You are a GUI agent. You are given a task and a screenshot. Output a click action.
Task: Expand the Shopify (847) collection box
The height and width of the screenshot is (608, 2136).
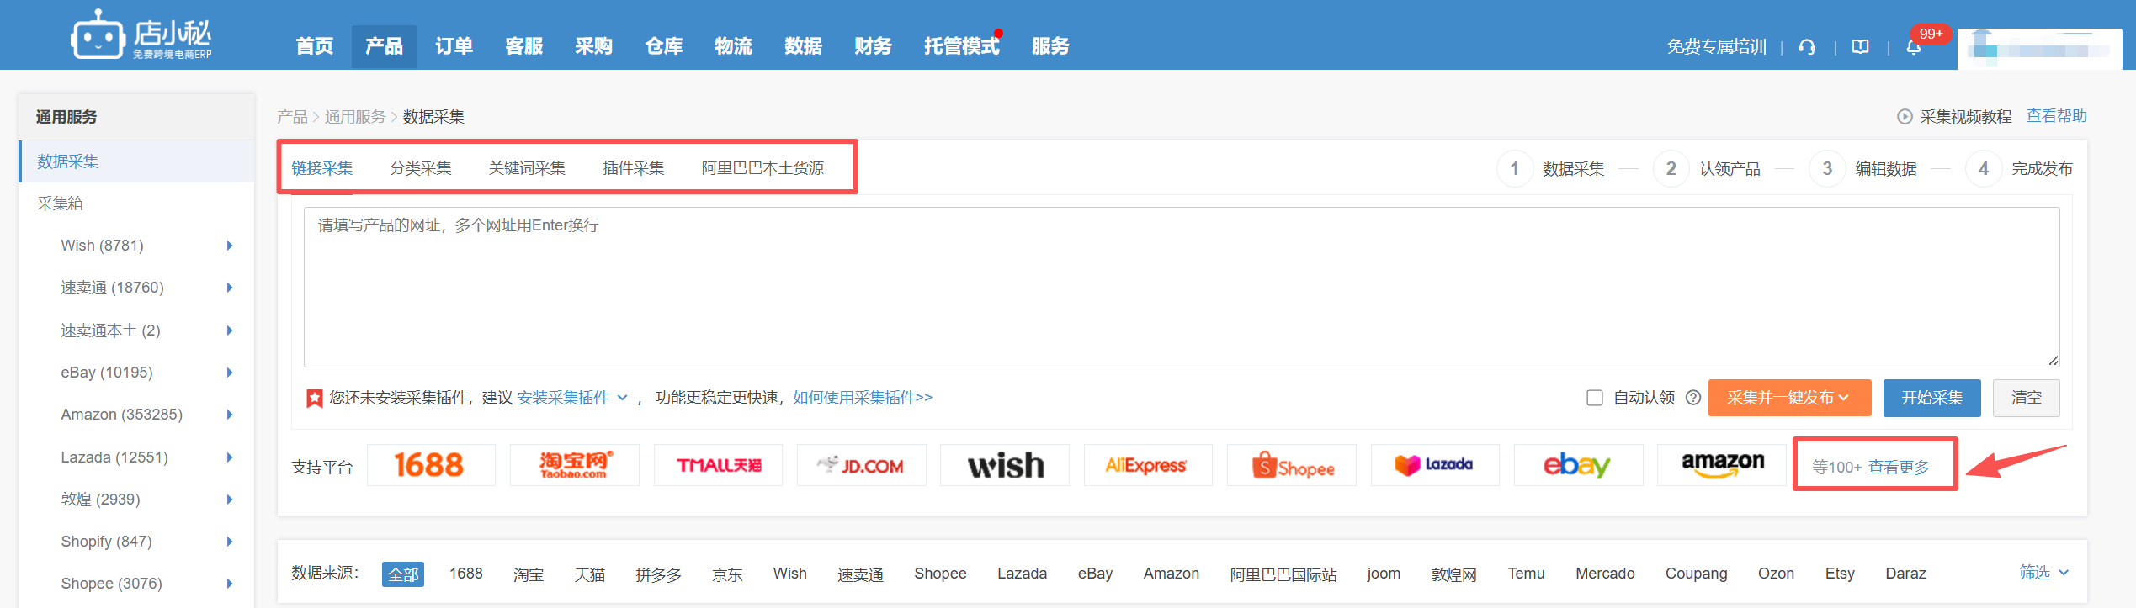(230, 542)
